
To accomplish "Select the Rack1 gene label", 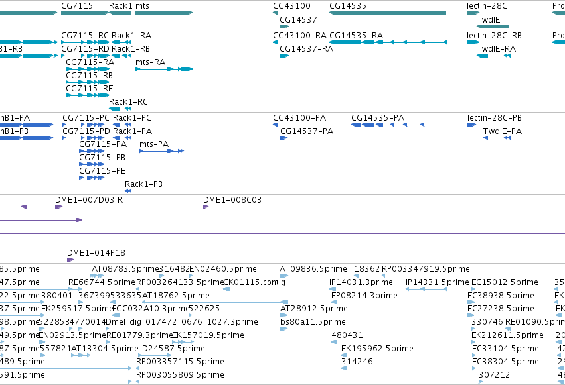I will click(121, 6).
